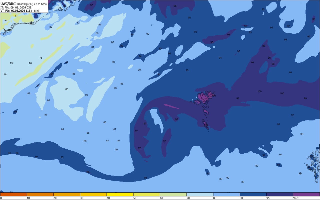This screenshot has width=320, height=200.
Task: Pick the bright yellow 40–50 legend swatch
Action: 120,194
